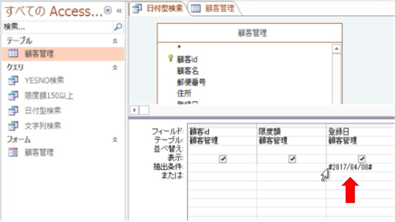Click the primary key icon beside 顧客id
This screenshot has height=222, width=395.
click(170, 59)
